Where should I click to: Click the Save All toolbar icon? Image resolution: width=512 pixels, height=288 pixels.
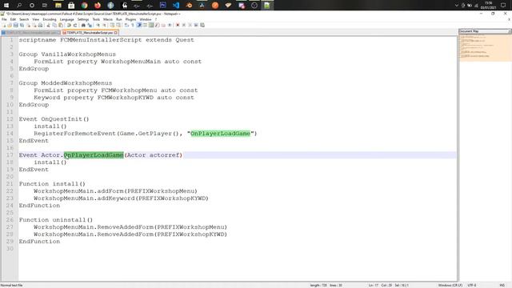pyautogui.click(x=22, y=25)
